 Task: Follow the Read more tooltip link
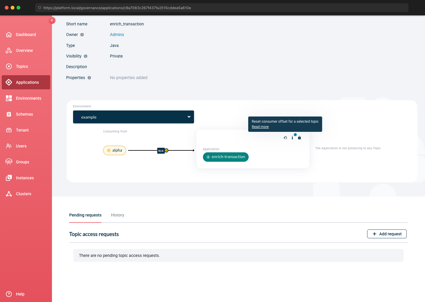(260, 127)
